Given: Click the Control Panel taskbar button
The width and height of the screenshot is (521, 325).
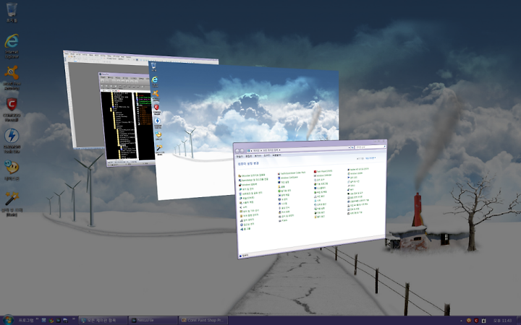Looking at the screenshot, I should 103,321.
